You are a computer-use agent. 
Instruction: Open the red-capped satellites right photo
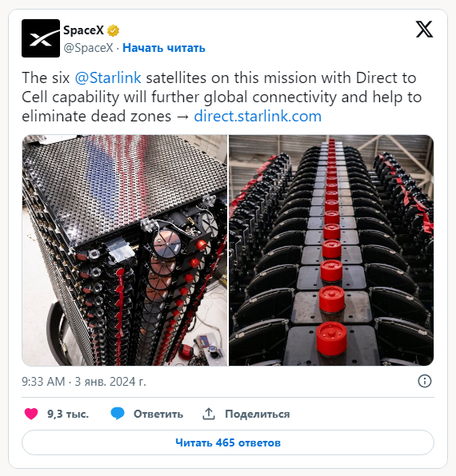(x=331, y=250)
